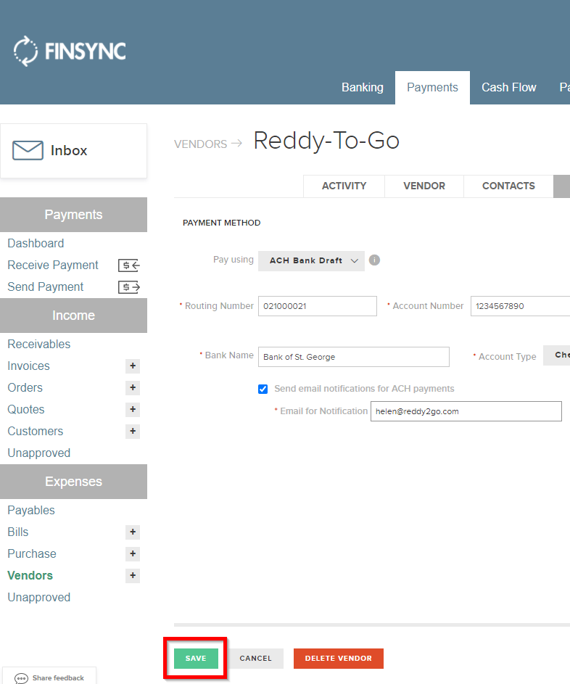Viewport: 570px width, 684px height.
Task: Click the Expenses sidebar section header
Action: coord(73,482)
